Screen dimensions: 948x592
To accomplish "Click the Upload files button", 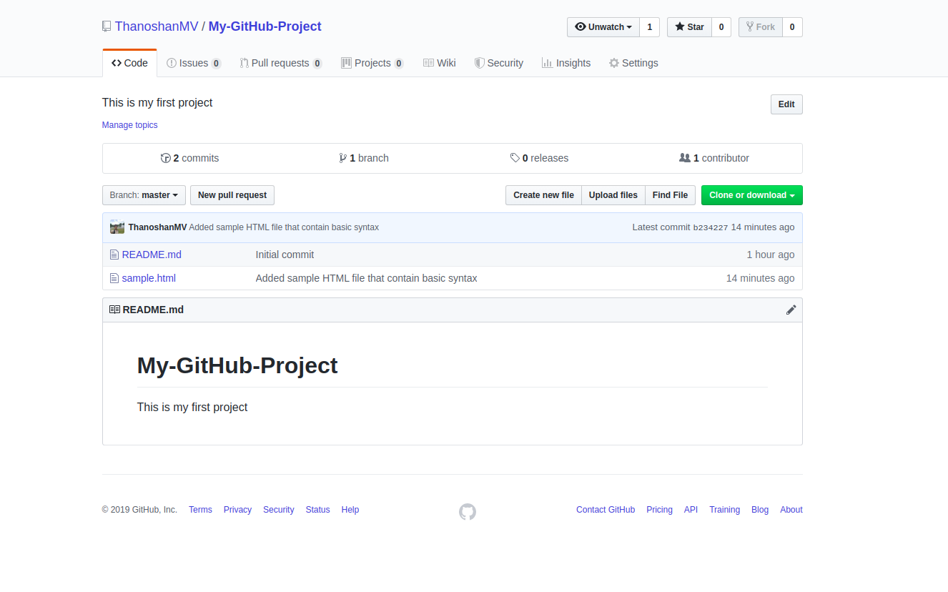I will click(x=613, y=195).
